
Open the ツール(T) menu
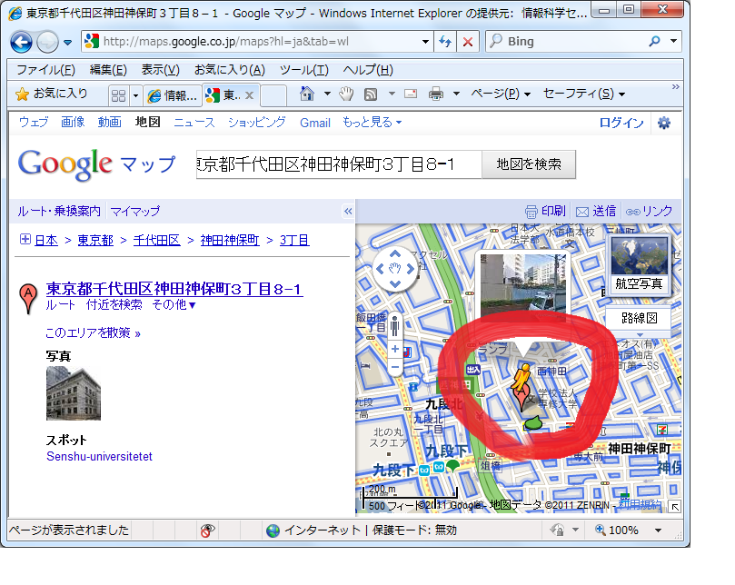coord(303,70)
